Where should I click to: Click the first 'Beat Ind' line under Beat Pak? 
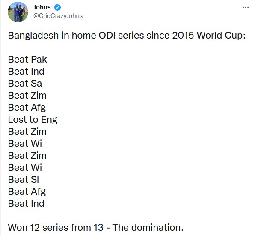coord(26,72)
